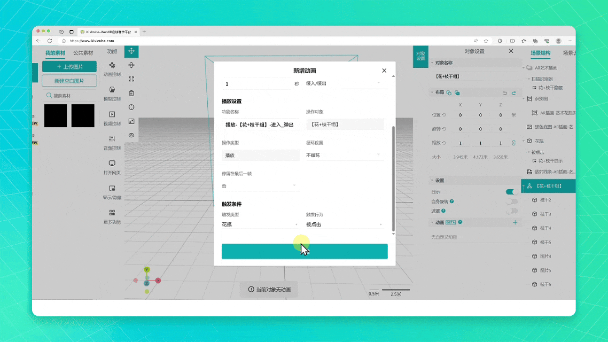Switch to the 场景结构 tab
Viewport: 608px width, 342px height.
tap(540, 53)
